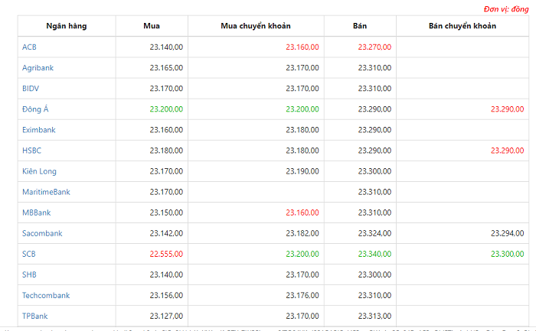Select the Techcombank link
Screen dimensions: 536x331
46,296
